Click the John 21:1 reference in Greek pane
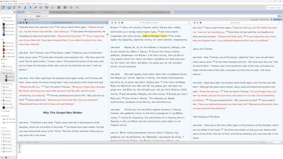Image resolution: width=283 pixels, height=159 pixels. (x=115, y=132)
